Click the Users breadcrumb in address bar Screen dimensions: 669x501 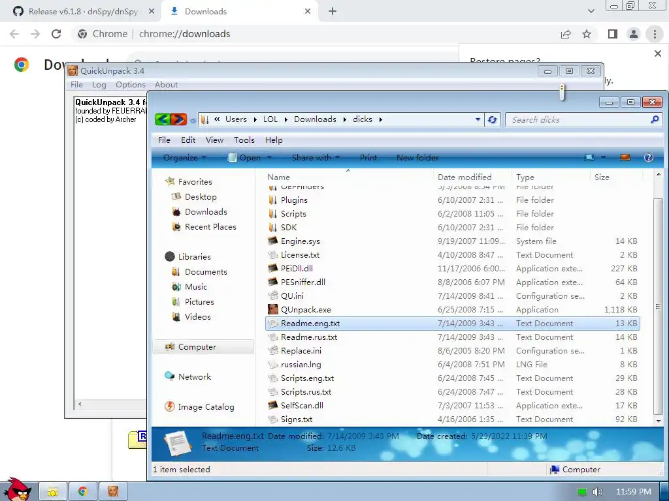pos(236,119)
